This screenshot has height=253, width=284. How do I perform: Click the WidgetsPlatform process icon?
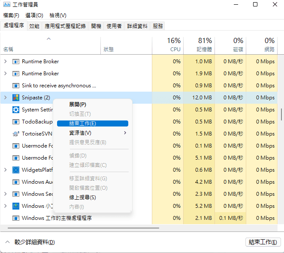(x=16, y=170)
